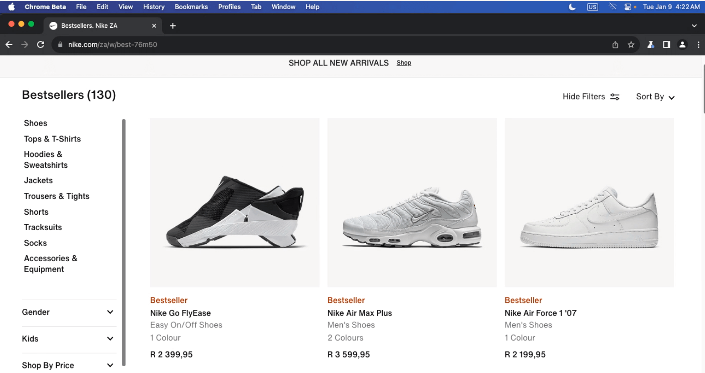Open a new browser tab

(173, 26)
